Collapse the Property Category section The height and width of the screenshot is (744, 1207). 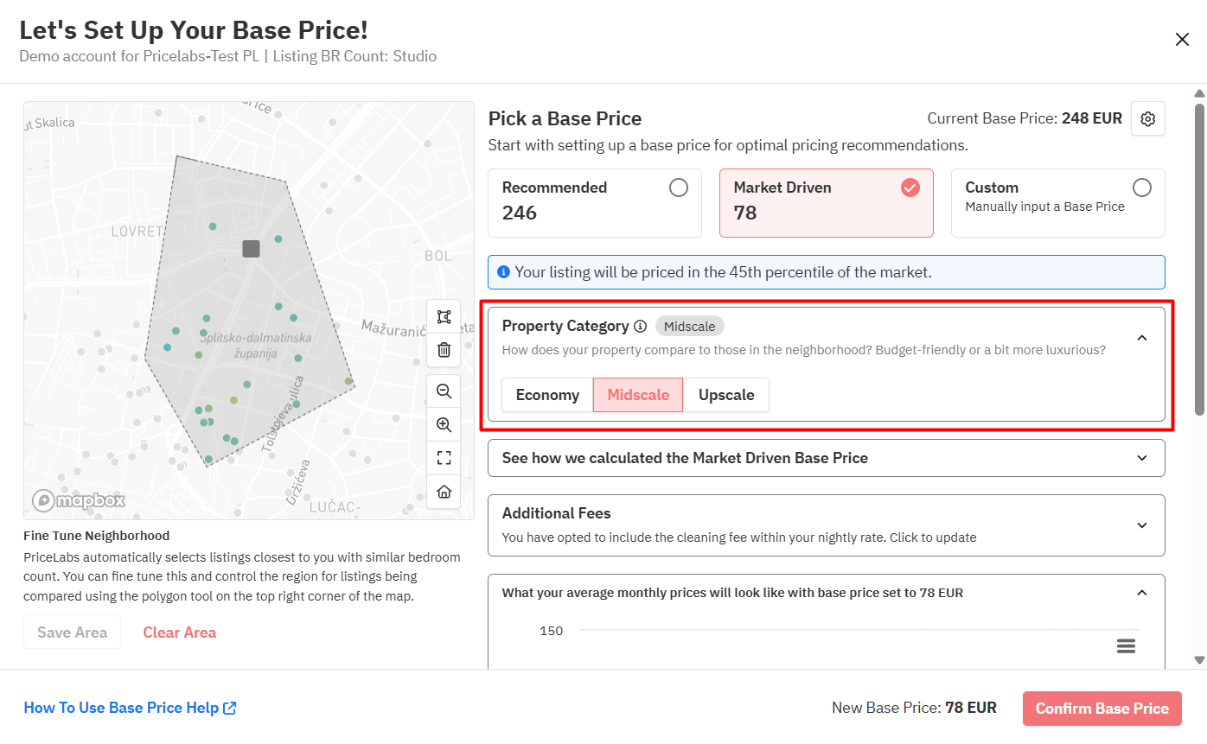(x=1141, y=338)
